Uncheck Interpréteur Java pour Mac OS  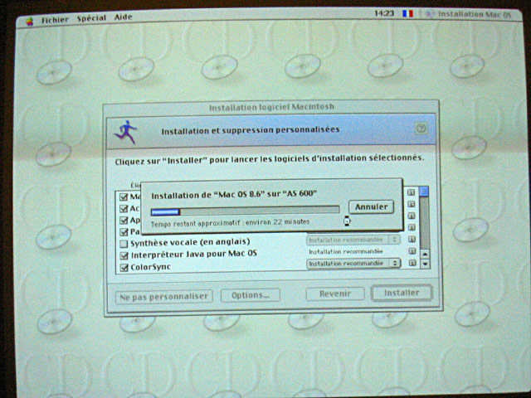pyautogui.click(x=124, y=255)
